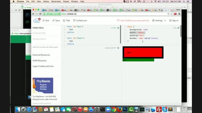The width and height of the screenshot is (202, 113).
Task: Open Chrome hamburger menu
Action: click(179, 14)
